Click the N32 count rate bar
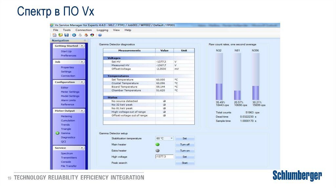Viewport: 336px width, 188px height. click(219, 77)
